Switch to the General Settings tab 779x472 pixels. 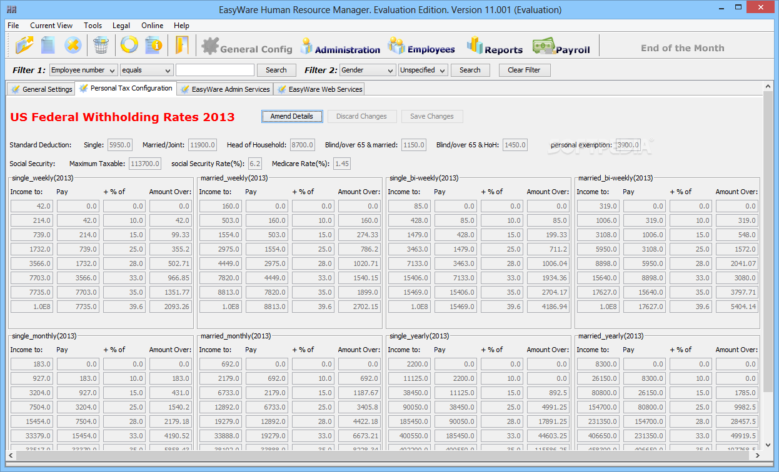click(41, 89)
